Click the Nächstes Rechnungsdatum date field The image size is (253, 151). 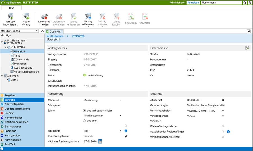pyautogui.click(x=90, y=141)
